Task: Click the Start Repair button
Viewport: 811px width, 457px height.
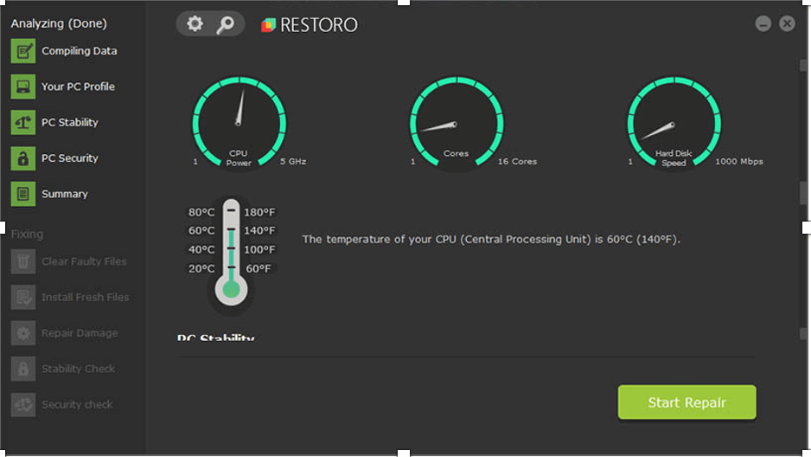Action: tap(686, 402)
